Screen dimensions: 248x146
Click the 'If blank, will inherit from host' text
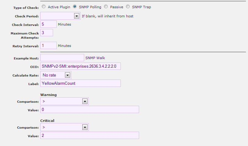[x=108, y=16]
